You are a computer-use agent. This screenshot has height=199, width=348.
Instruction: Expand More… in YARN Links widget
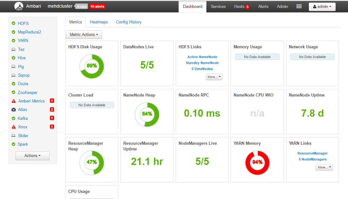[324, 167]
